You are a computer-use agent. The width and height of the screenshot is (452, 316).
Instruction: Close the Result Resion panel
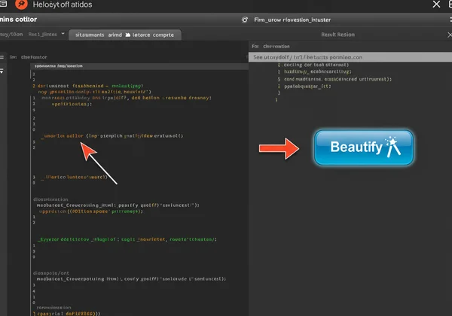tap(450, 35)
